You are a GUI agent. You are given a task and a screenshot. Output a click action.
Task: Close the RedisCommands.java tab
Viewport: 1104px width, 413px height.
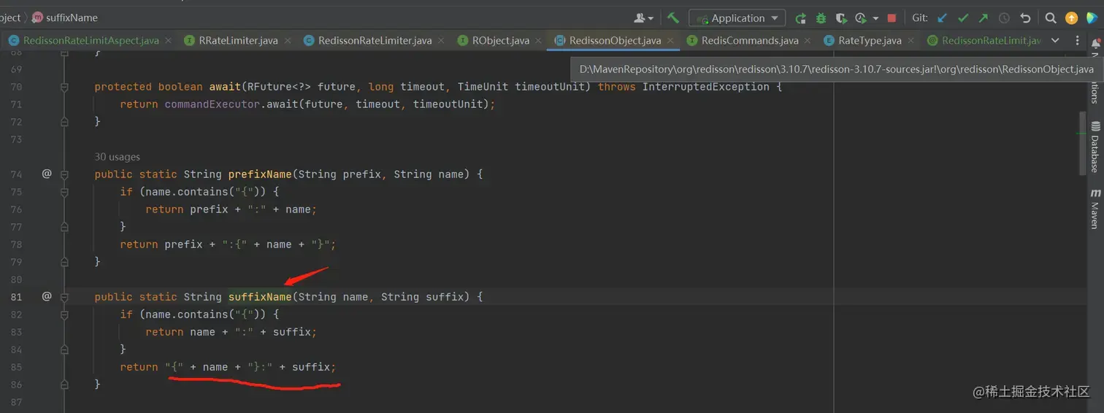[807, 41]
